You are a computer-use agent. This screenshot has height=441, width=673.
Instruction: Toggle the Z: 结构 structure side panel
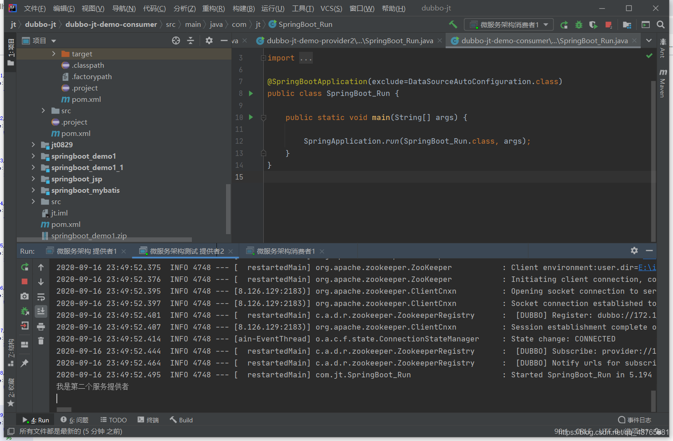tap(11, 353)
